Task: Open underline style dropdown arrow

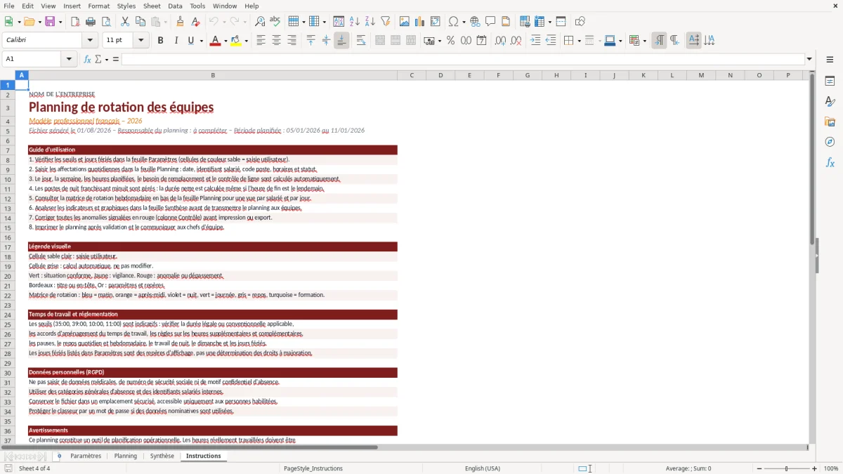Action: (202, 41)
